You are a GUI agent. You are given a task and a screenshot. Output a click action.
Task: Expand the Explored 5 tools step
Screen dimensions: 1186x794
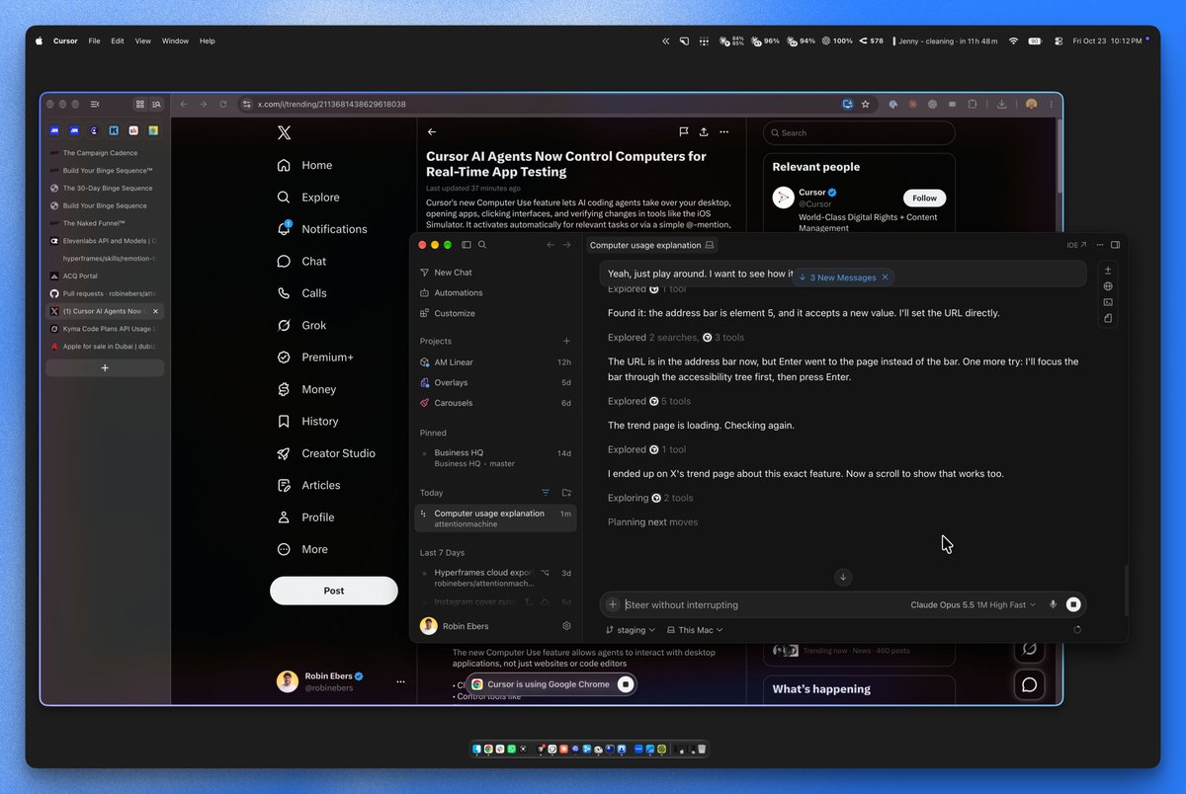(649, 401)
